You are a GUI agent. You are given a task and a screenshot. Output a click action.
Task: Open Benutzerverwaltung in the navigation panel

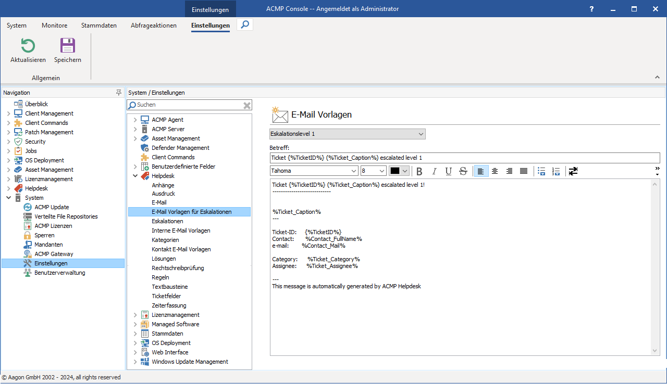point(59,273)
